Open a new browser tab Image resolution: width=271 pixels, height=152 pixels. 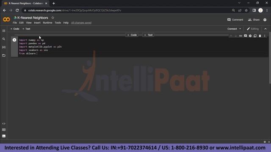[54, 3]
